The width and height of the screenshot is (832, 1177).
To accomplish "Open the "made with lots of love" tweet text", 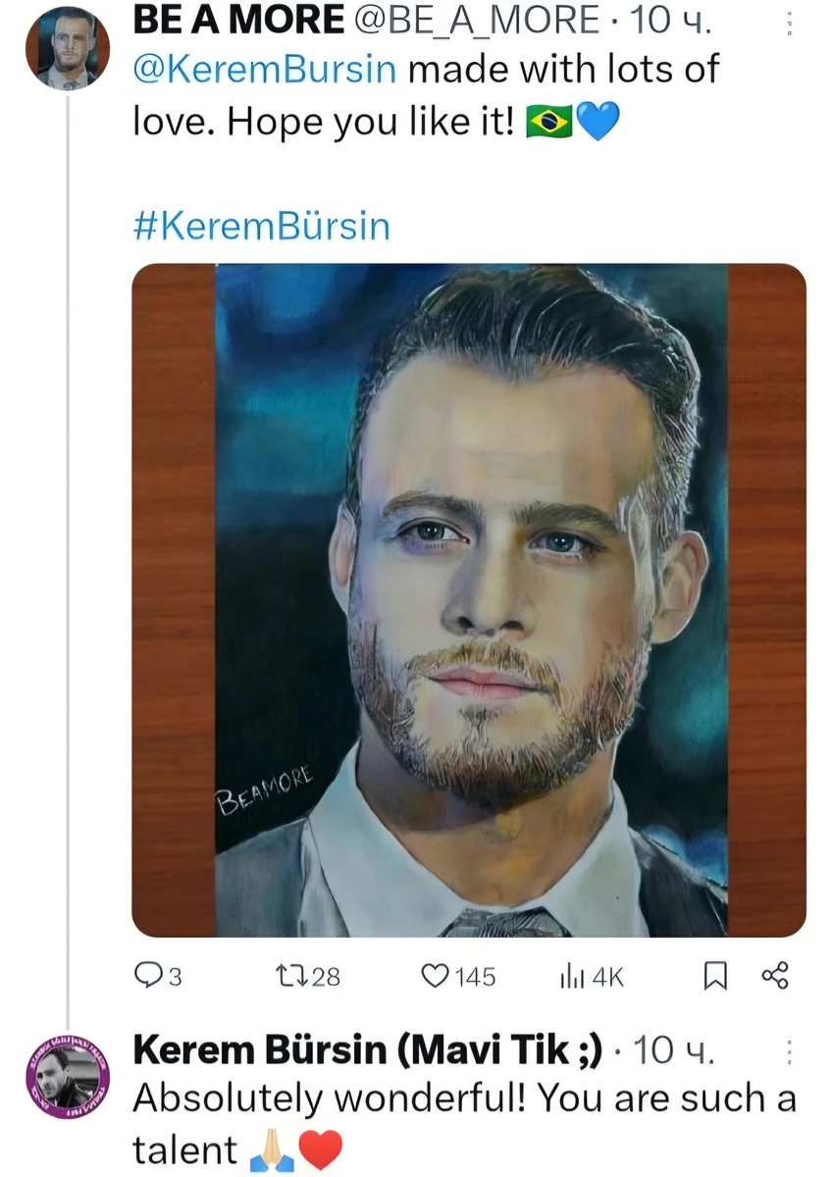I will pos(561,71).
